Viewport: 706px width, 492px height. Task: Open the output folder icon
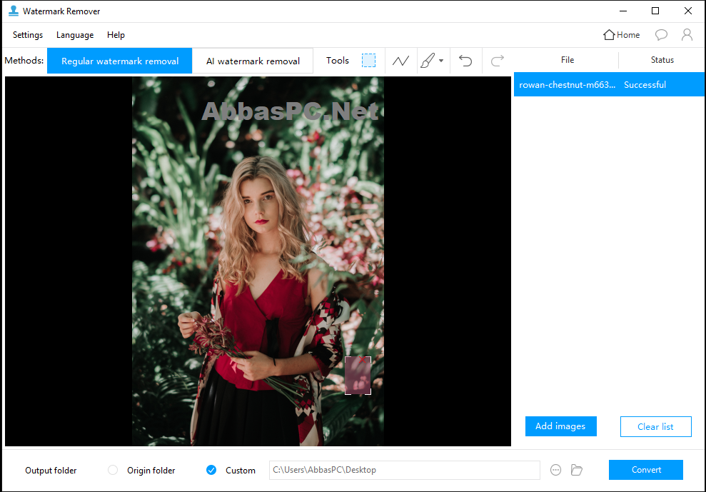[x=576, y=470]
